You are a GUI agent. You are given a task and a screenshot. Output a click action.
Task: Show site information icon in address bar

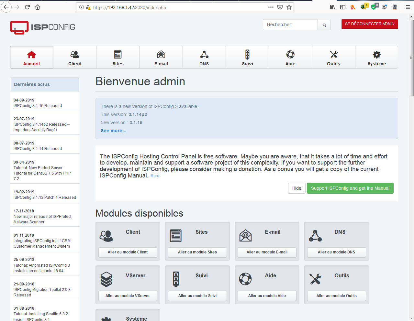click(x=81, y=7)
